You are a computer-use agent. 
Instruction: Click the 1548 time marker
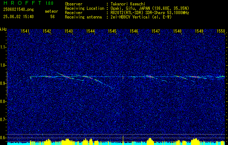pos(177,31)
